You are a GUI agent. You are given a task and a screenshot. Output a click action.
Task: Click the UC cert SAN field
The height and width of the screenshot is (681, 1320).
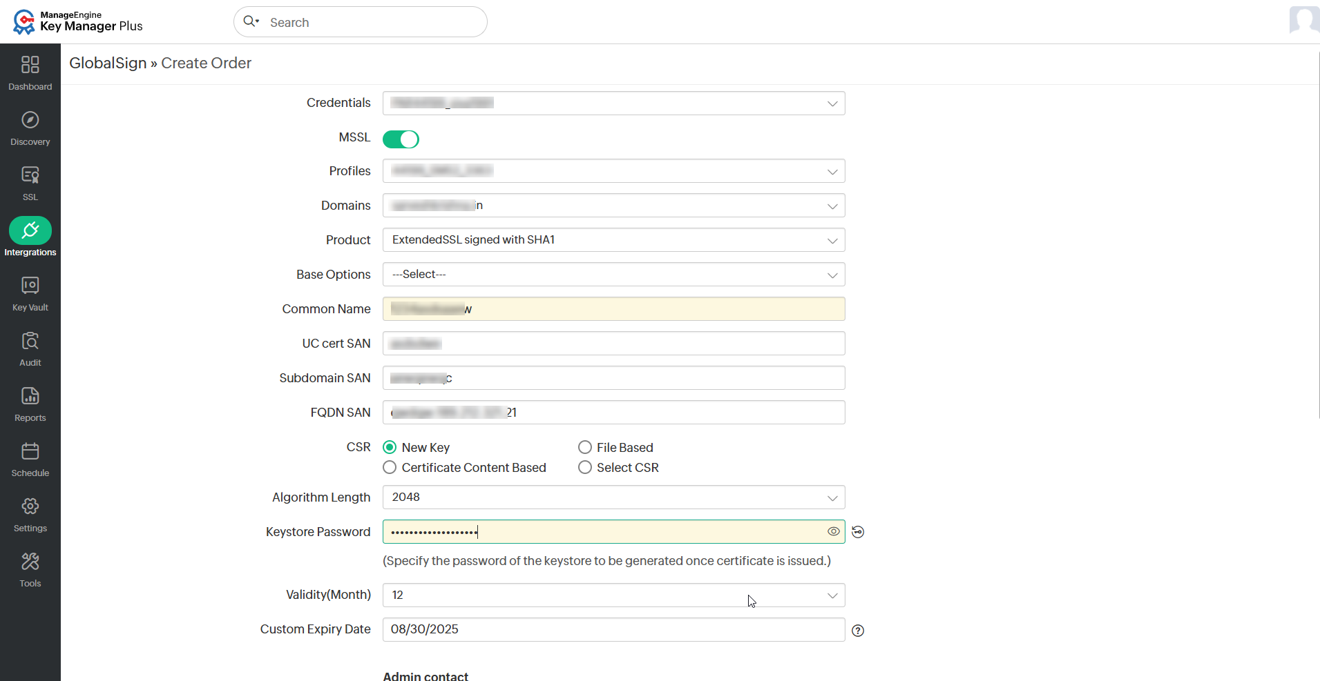[614, 344]
